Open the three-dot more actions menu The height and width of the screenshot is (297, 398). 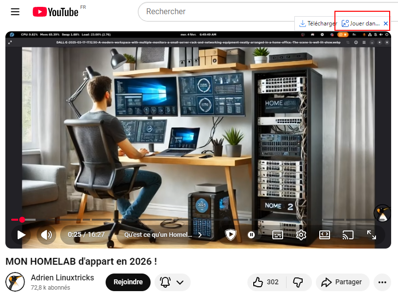[382, 282]
